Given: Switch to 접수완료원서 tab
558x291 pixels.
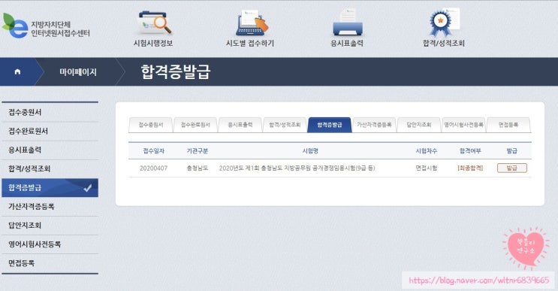Looking at the screenshot, I should (x=195, y=125).
